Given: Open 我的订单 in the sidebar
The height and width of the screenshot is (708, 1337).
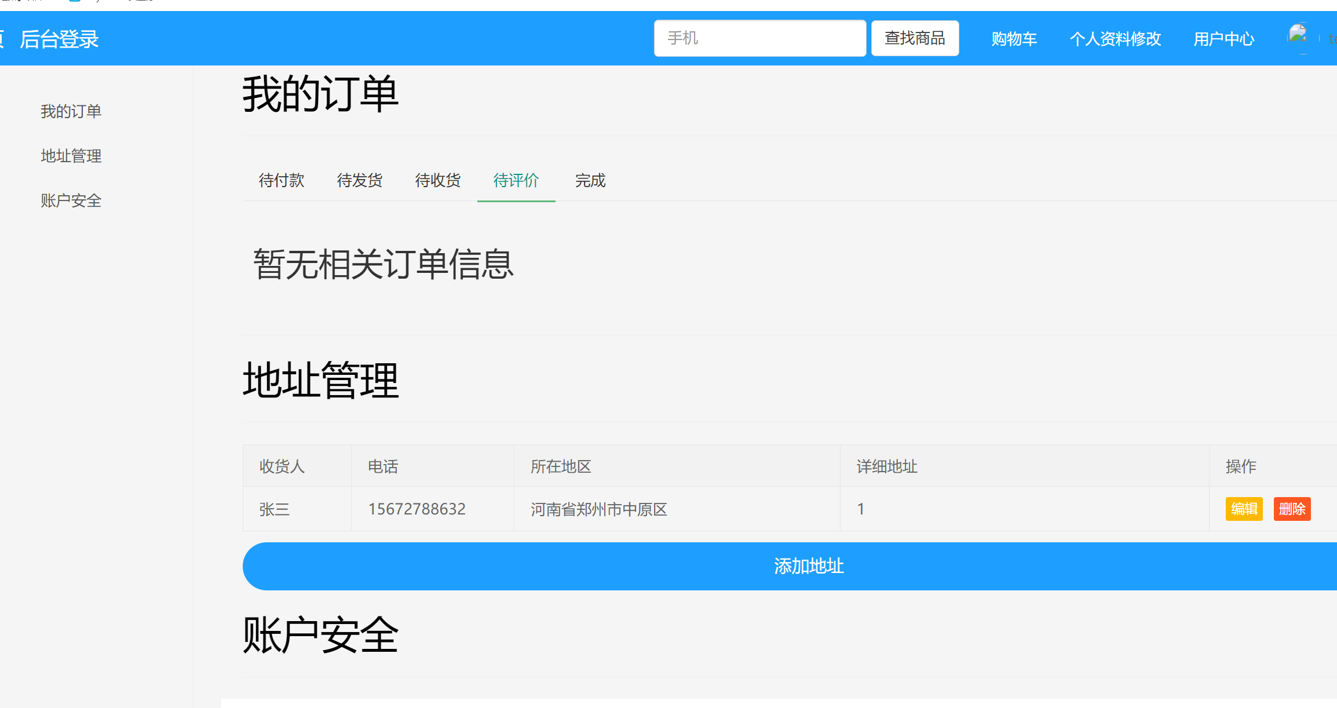Looking at the screenshot, I should (x=71, y=111).
